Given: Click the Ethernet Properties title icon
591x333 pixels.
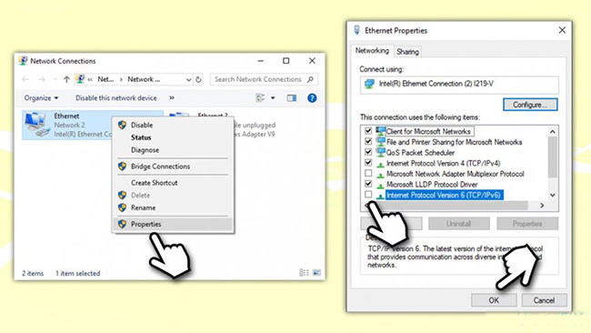Looking at the screenshot, I should [x=356, y=30].
